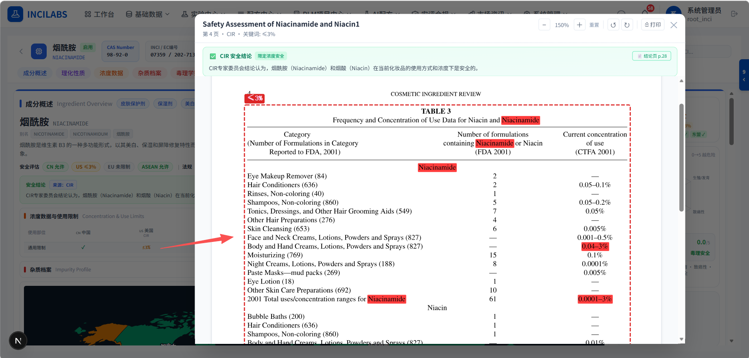Click the ASEAN 允许 regulation badge

tap(155, 167)
